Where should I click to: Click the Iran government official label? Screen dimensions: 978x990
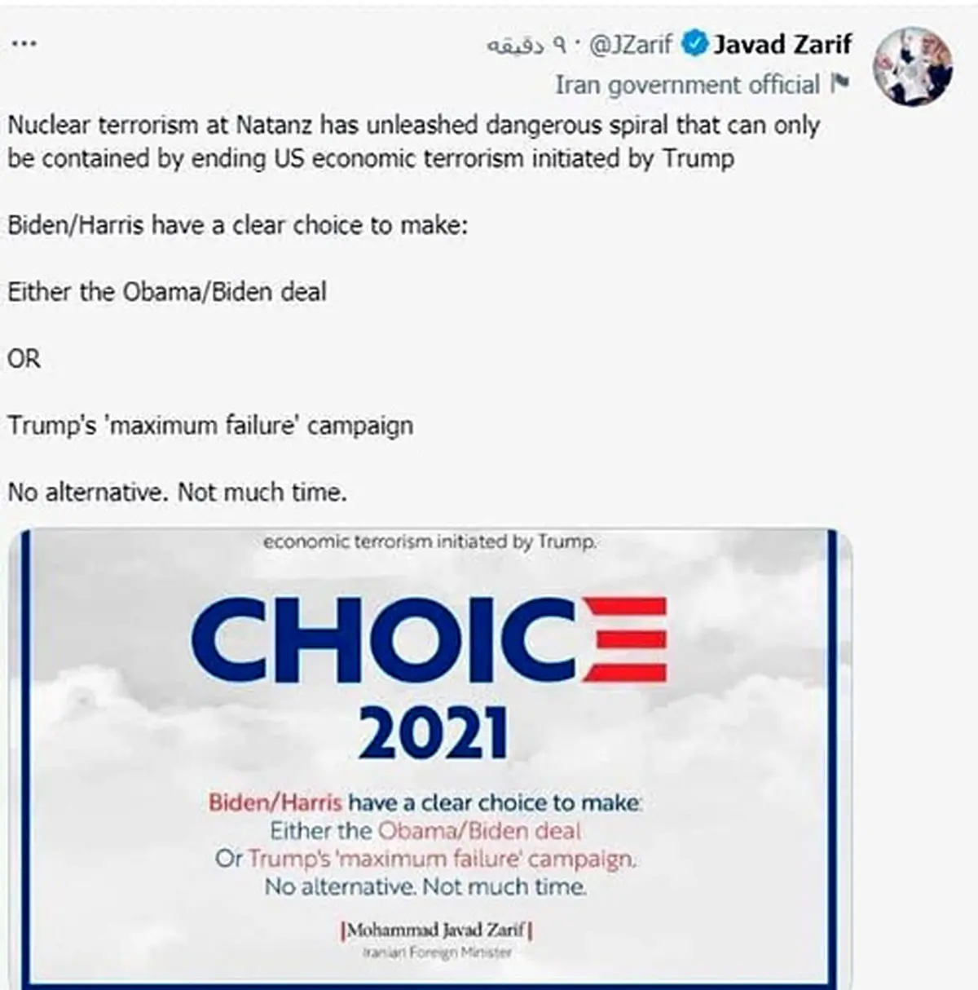(x=688, y=84)
